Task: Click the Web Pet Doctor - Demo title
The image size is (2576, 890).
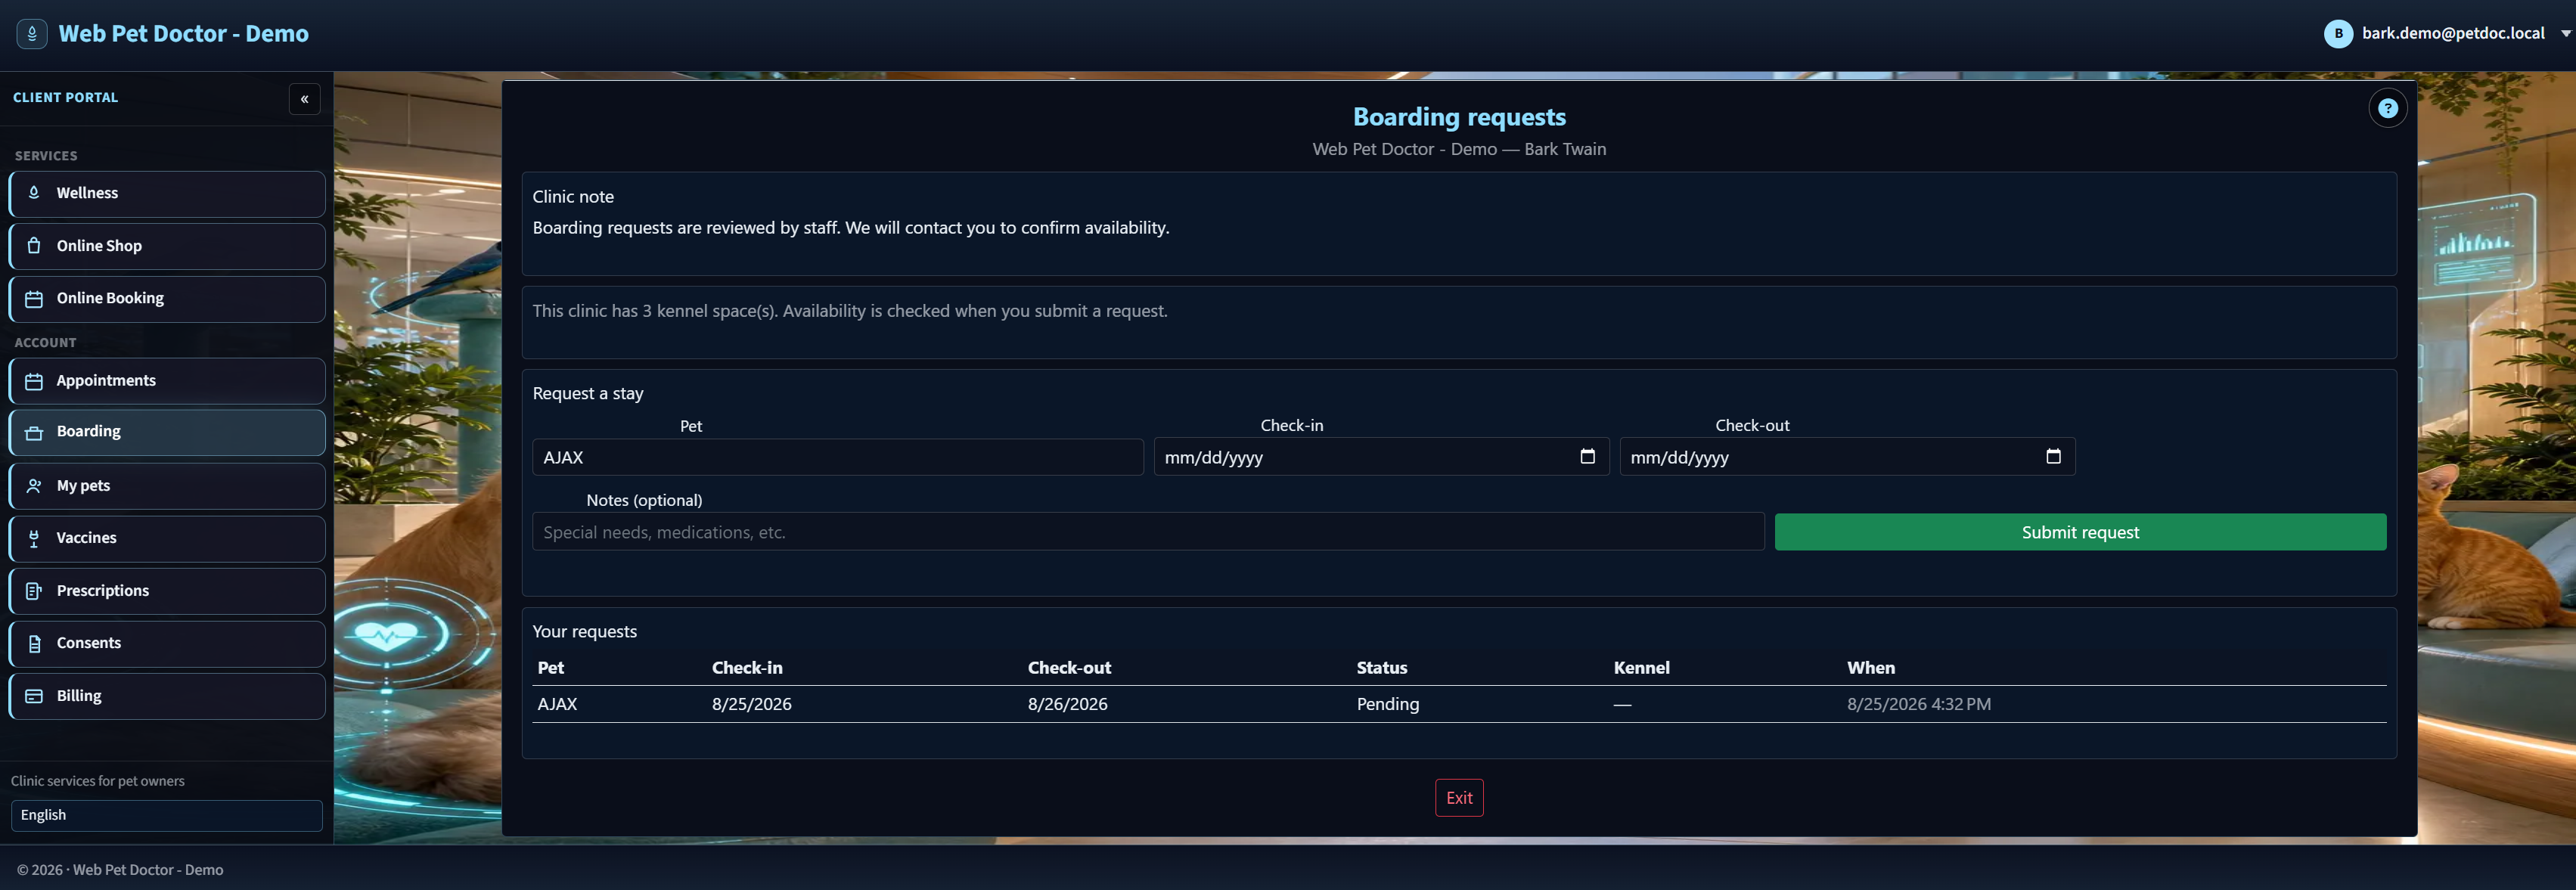Action: (x=183, y=34)
